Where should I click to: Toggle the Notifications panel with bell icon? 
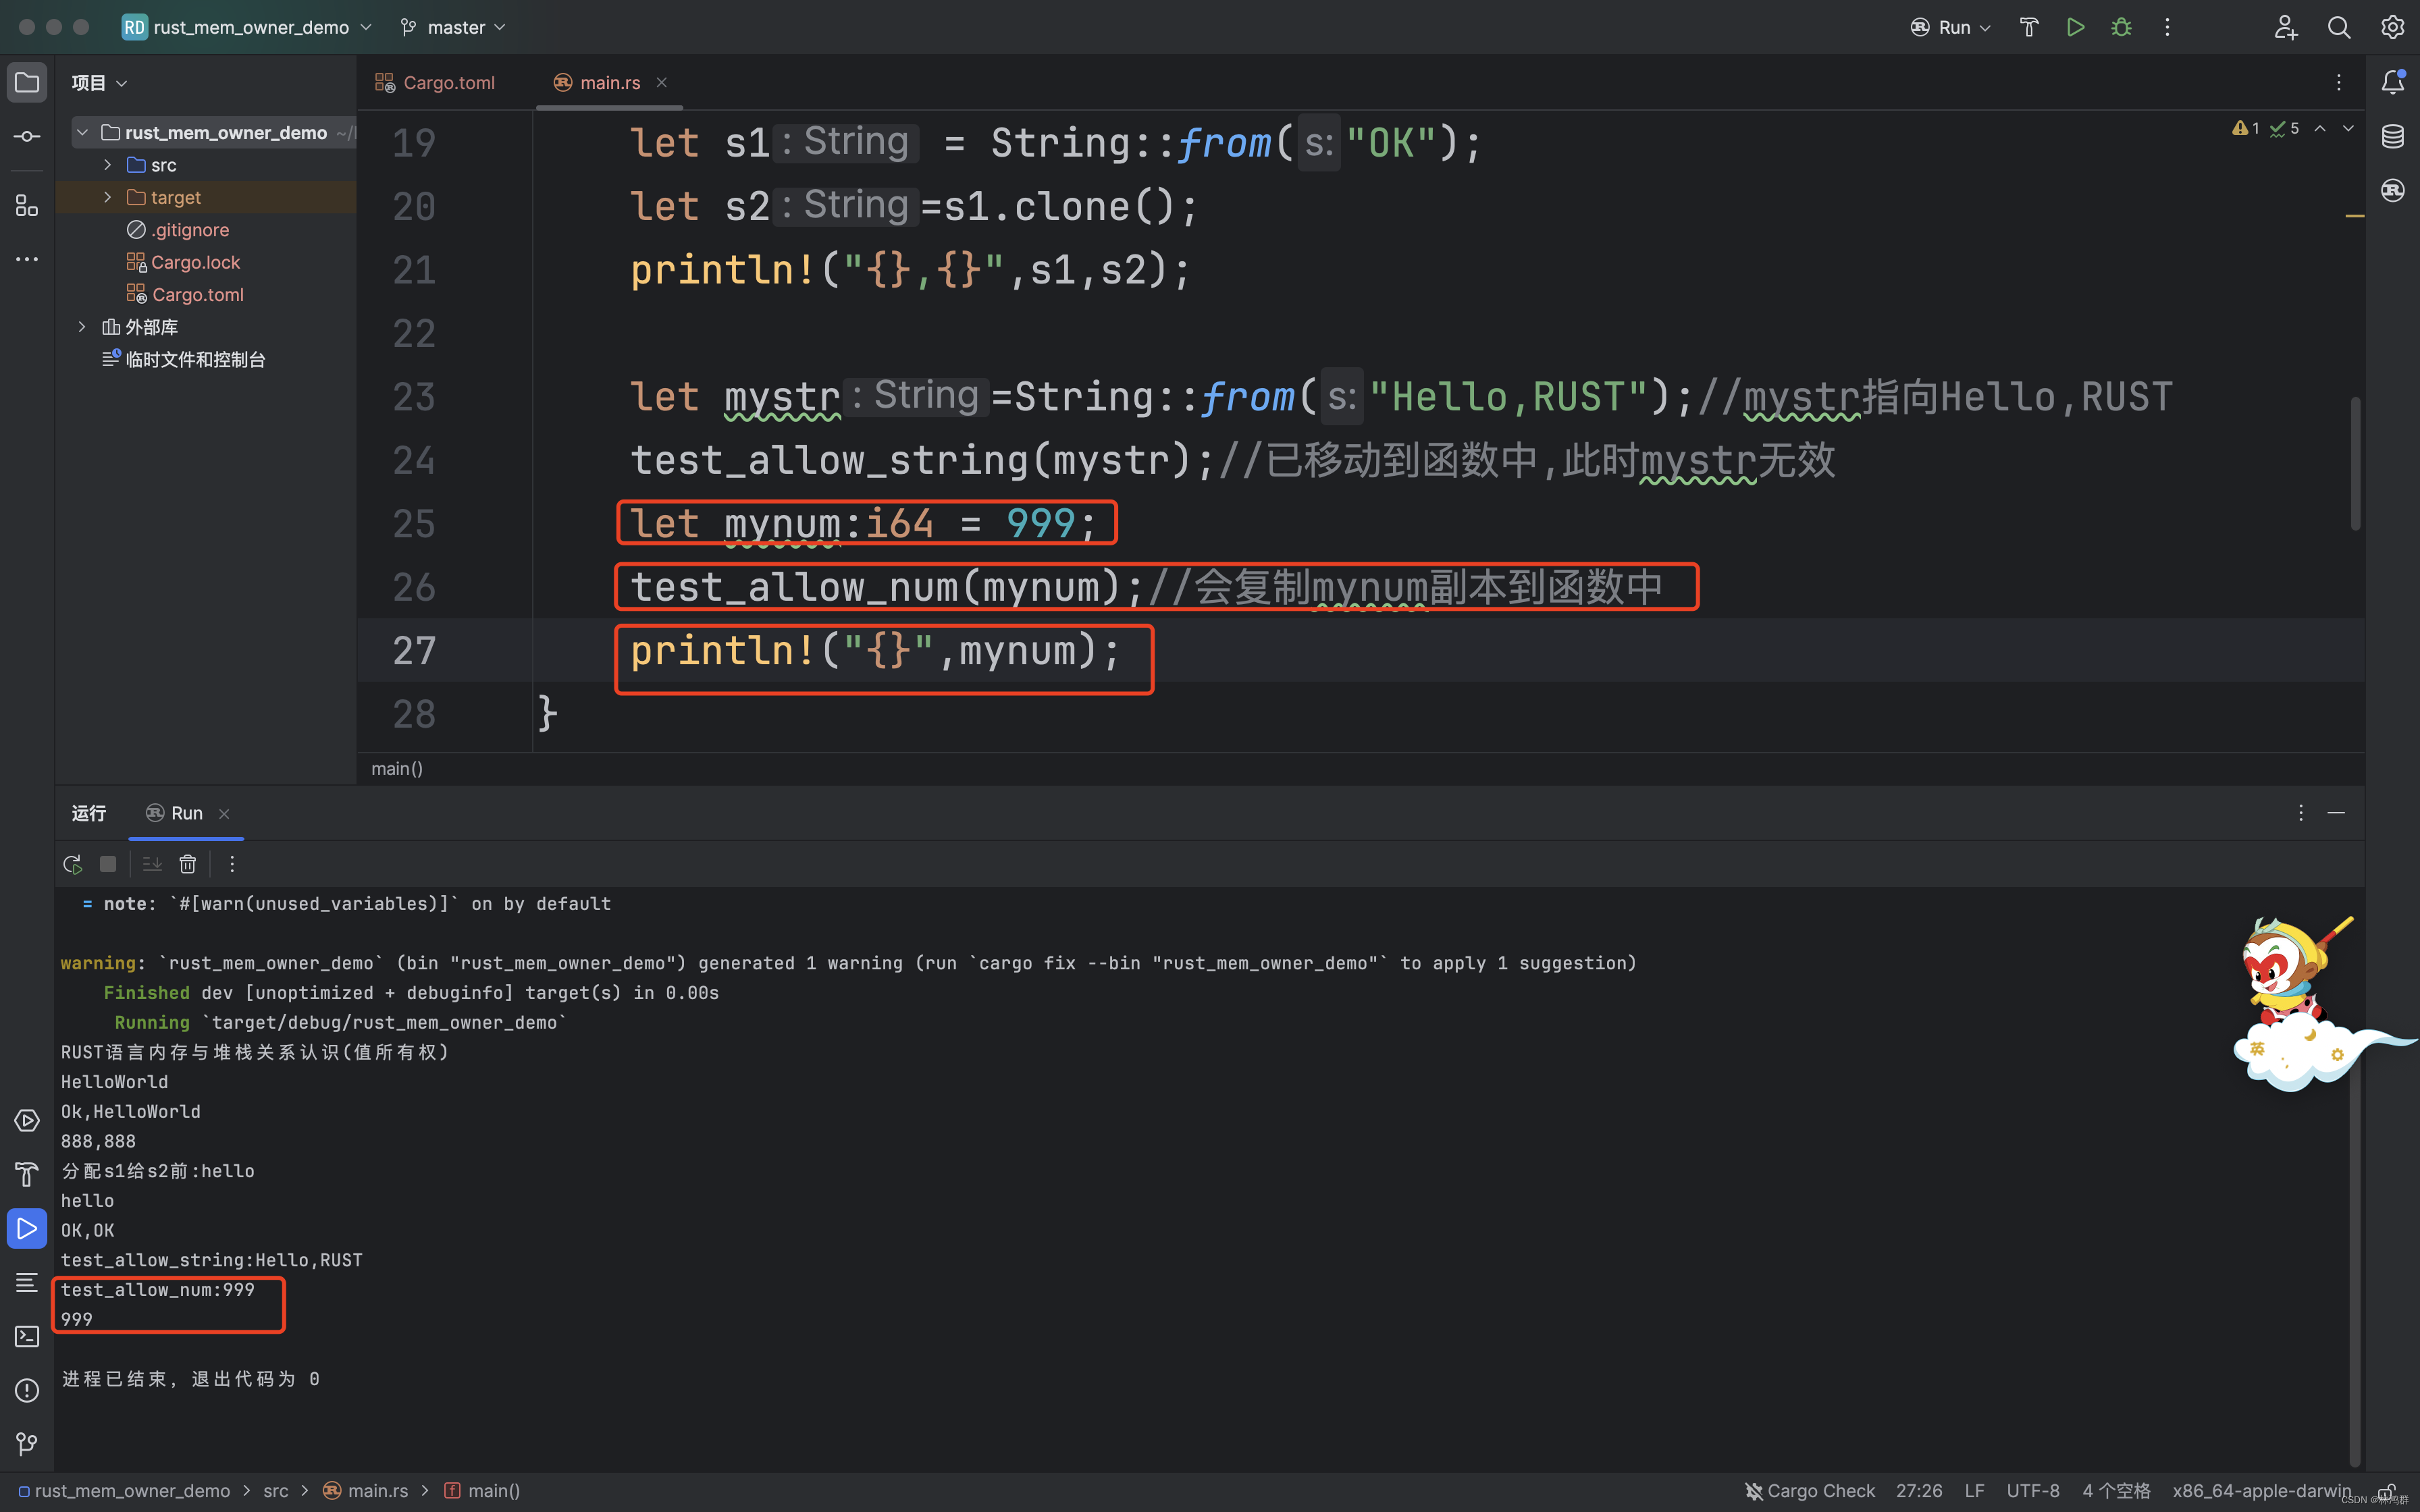coord(2392,82)
